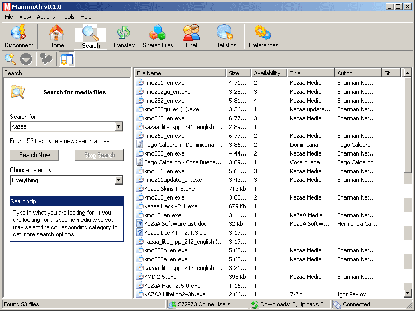Click the gray circle download arrow icon
Image resolution: width=415 pixels, height=311 pixels.
pyautogui.click(x=26, y=59)
